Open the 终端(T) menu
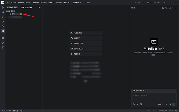Viewport: 179px width, 112px height. tap(59, 3)
